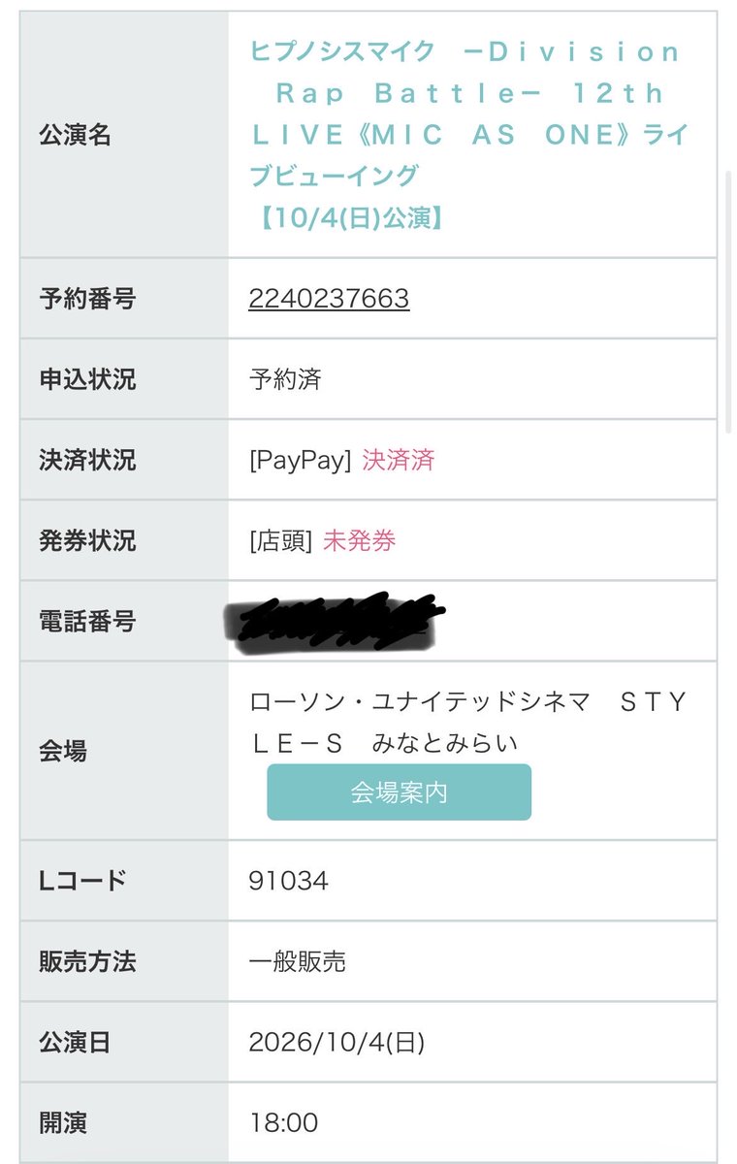
Task: Click the 会場案内 venue guide button
Action: click(399, 792)
